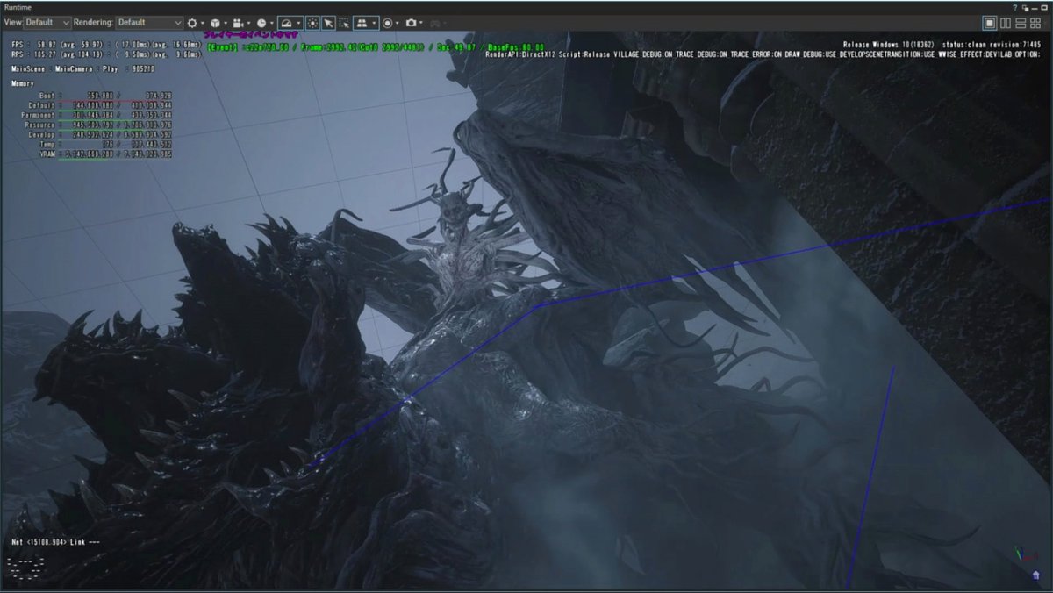Click the screenshot camera icon
Image resolution: width=1053 pixels, height=593 pixels.
click(410, 23)
